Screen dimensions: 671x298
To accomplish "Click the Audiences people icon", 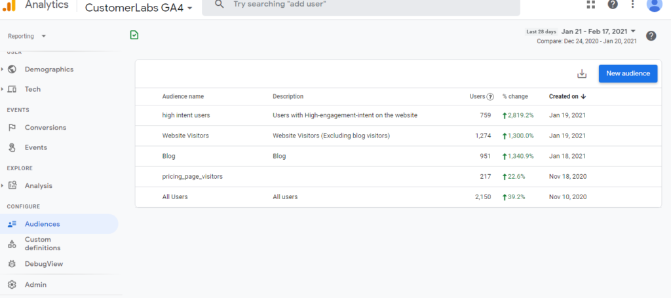I will point(12,224).
